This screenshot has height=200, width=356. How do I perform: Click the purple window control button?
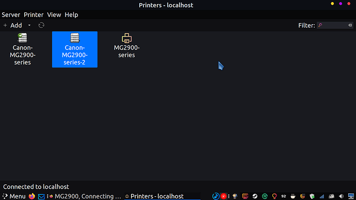click(x=341, y=4)
